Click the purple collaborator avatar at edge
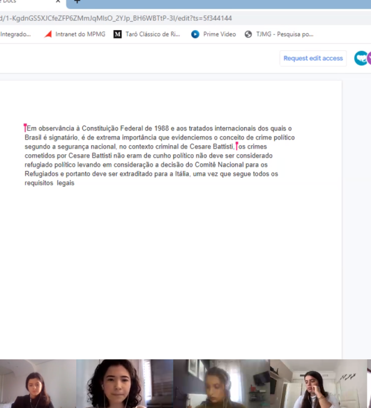Image resolution: width=371 pixels, height=408 pixels. [x=369, y=58]
